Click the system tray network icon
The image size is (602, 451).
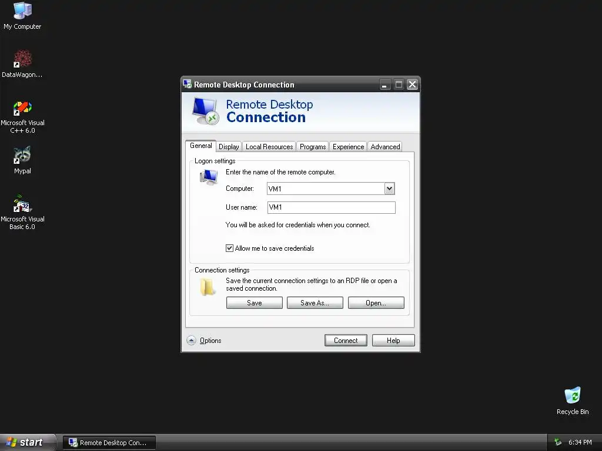[x=558, y=442]
